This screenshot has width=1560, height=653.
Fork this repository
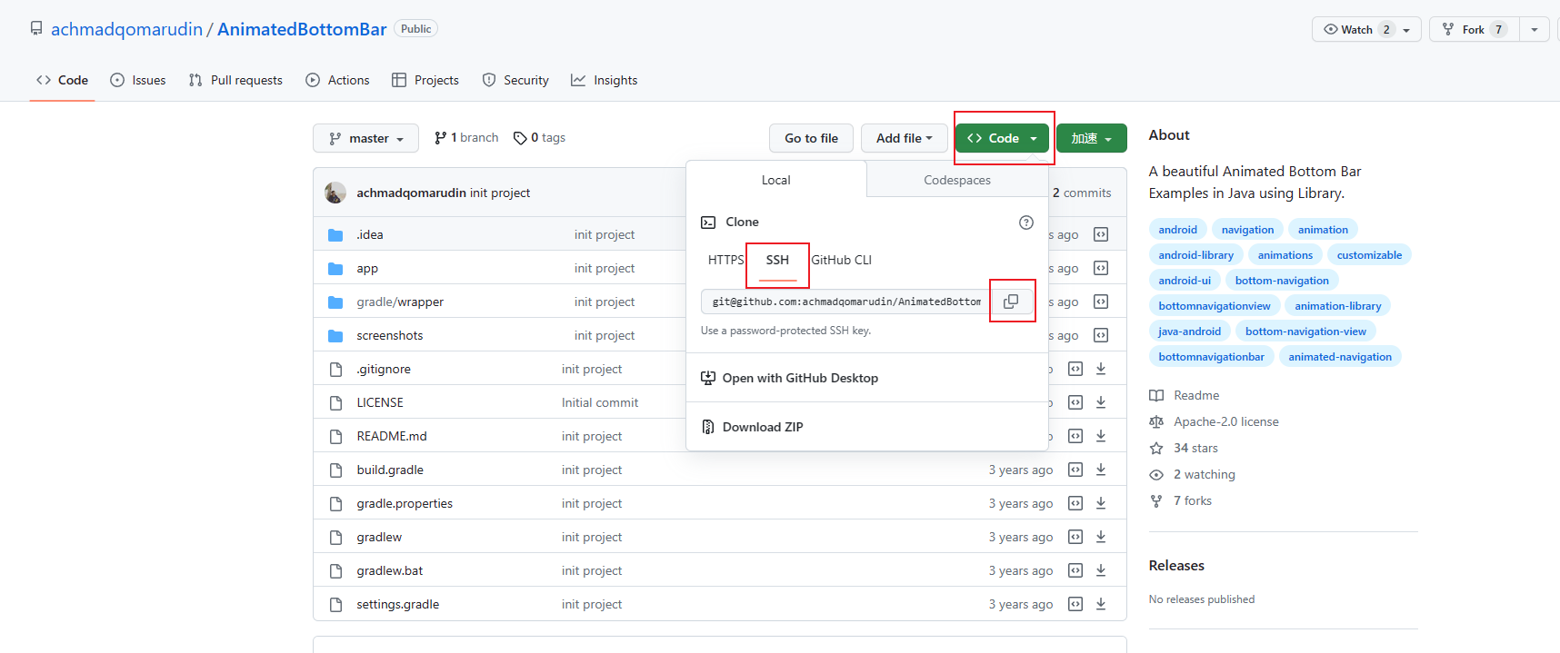1475,29
